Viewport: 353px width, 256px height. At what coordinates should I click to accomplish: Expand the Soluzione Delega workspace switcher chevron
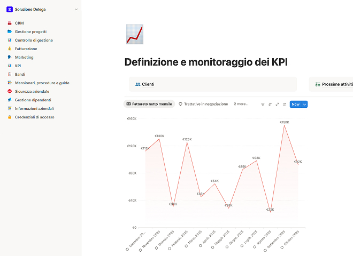tap(76, 10)
